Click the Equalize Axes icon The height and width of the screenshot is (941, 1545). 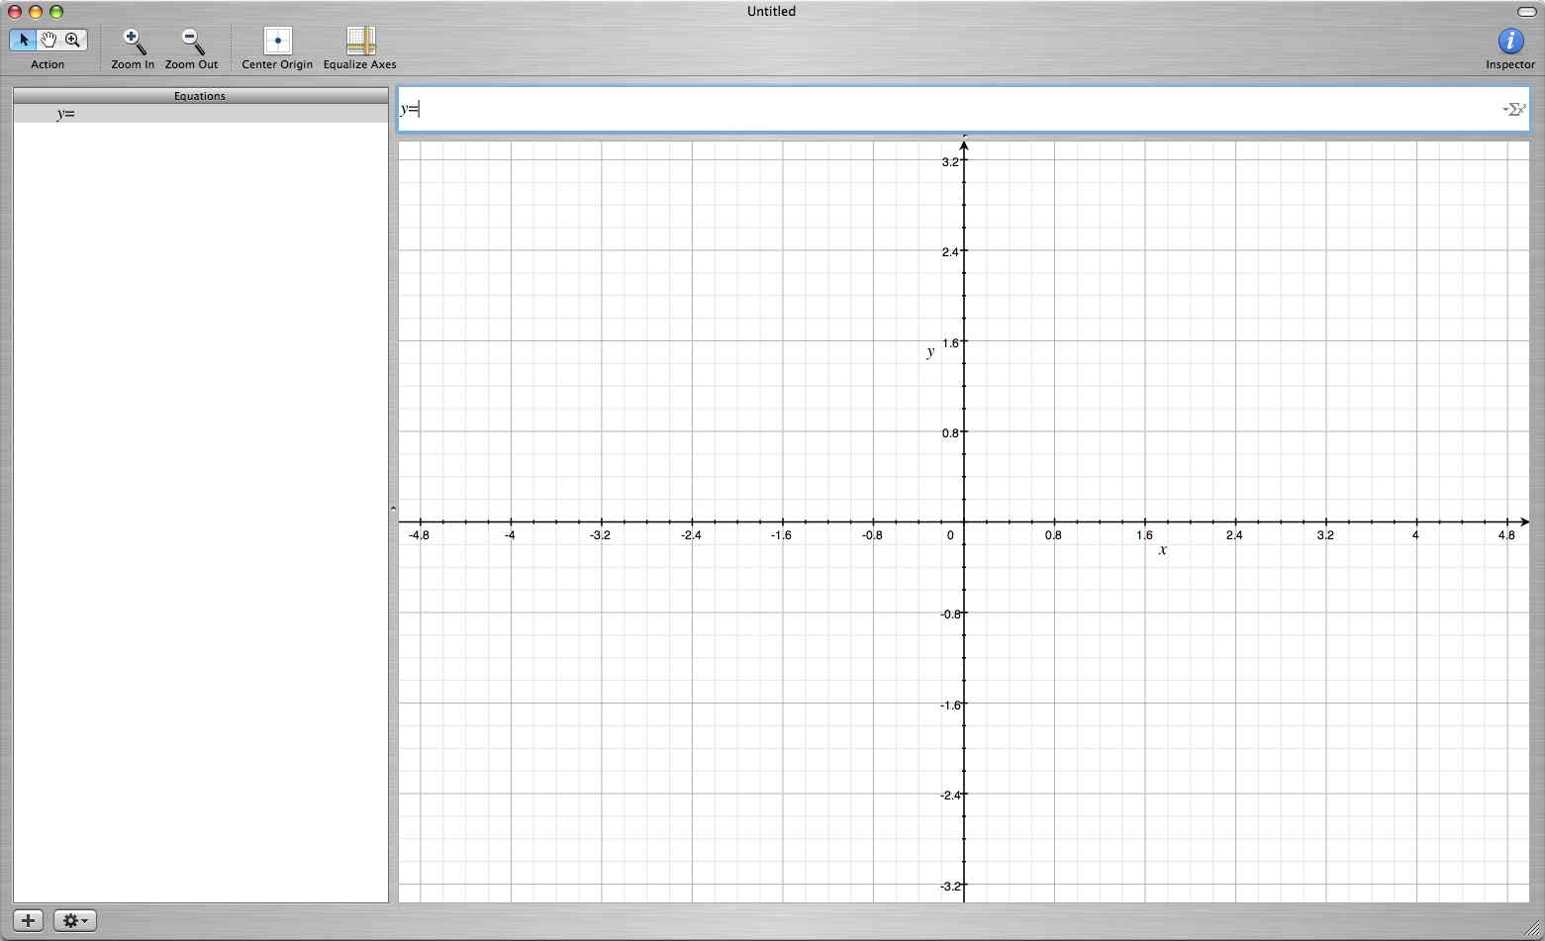[360, 41]
